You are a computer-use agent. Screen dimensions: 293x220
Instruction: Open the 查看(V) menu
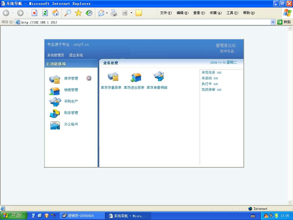click(199, 13)
